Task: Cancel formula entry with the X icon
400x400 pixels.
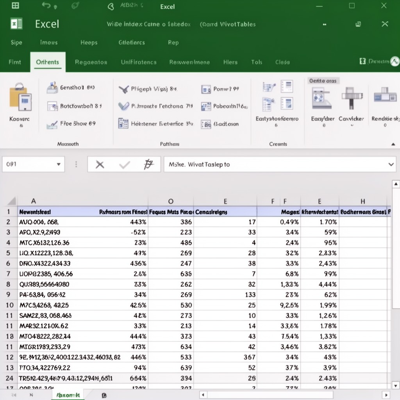Action: point(100,164)
